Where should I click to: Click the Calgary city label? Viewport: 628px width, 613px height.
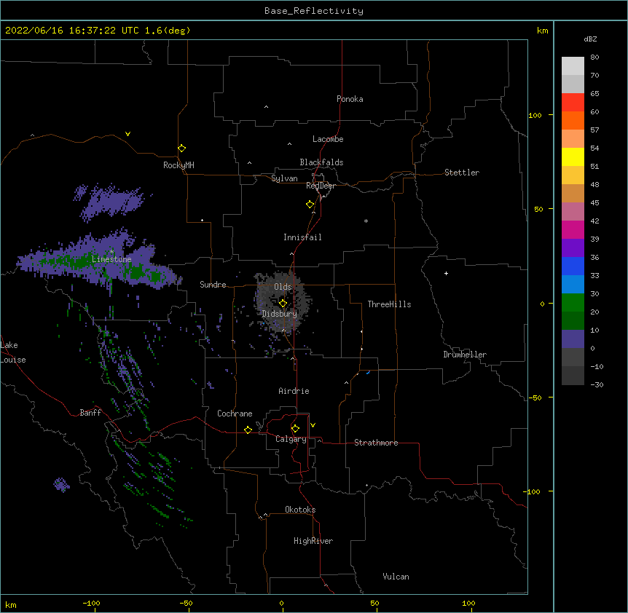291,439
